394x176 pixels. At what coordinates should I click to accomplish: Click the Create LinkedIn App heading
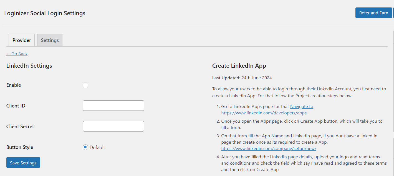[x=239, y=66]
